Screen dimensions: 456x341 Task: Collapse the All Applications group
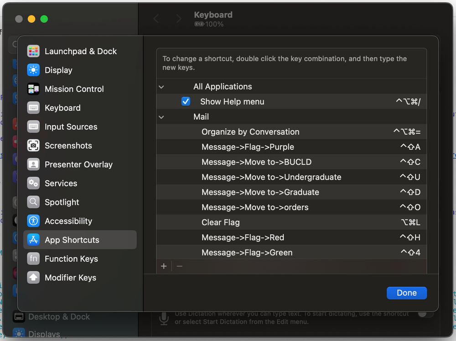point(161,87)
